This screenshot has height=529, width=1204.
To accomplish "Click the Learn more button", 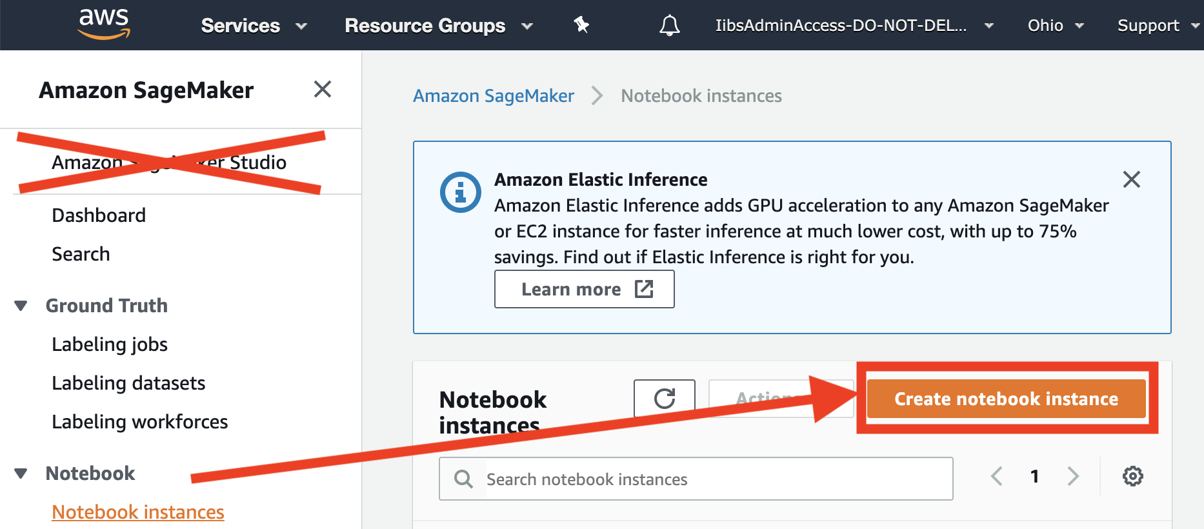I will pos(585,289).
